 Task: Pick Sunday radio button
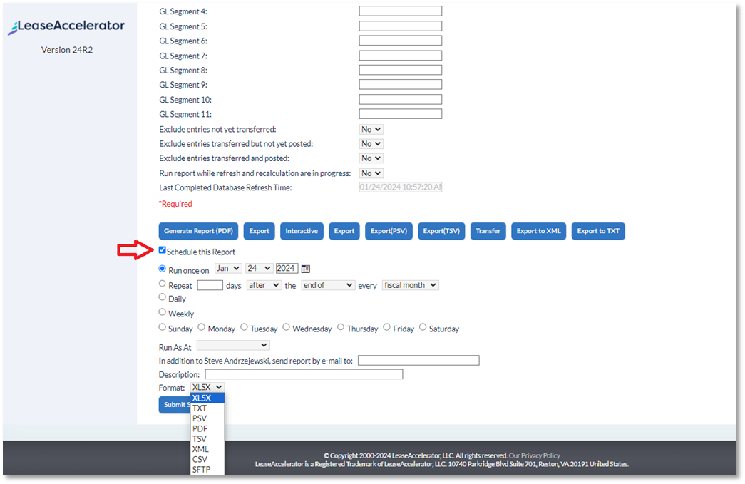162,327
